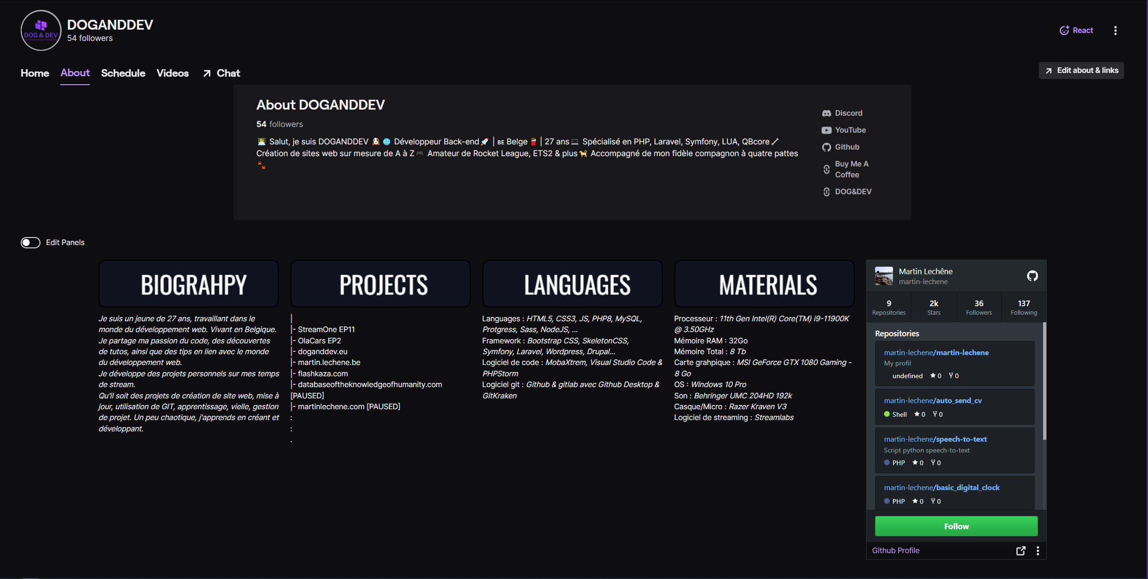
Task: Click Martin Lechêne profile picture
Action: click(884, 276)
